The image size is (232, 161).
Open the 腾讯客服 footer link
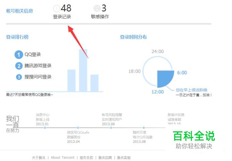124,158
